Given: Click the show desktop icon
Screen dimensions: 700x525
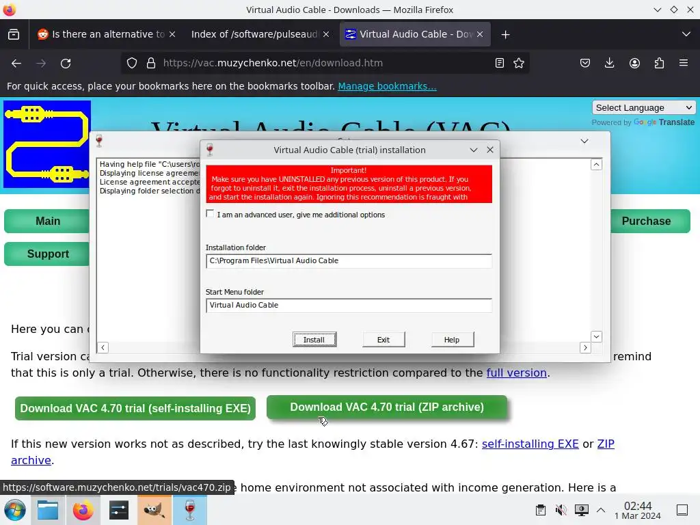Looking at the screenshot, I should pos(682,510).
